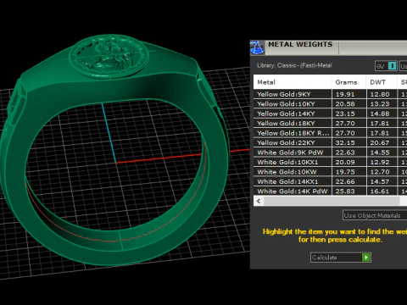Select the White Gold:10KW row

coord(330,172)
